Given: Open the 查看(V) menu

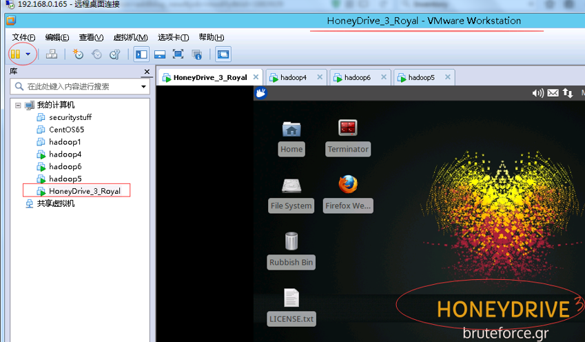Looking at the screenshot, I should [91, 37].
